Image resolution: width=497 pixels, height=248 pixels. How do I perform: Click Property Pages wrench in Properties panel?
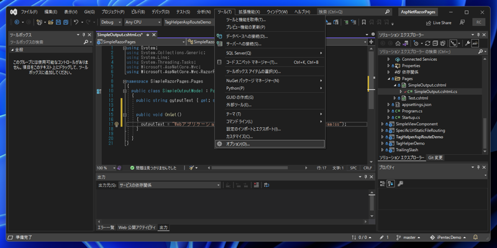point(400,184)
